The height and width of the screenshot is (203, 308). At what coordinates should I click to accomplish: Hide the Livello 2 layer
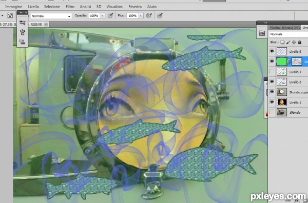tap(272, 82)
